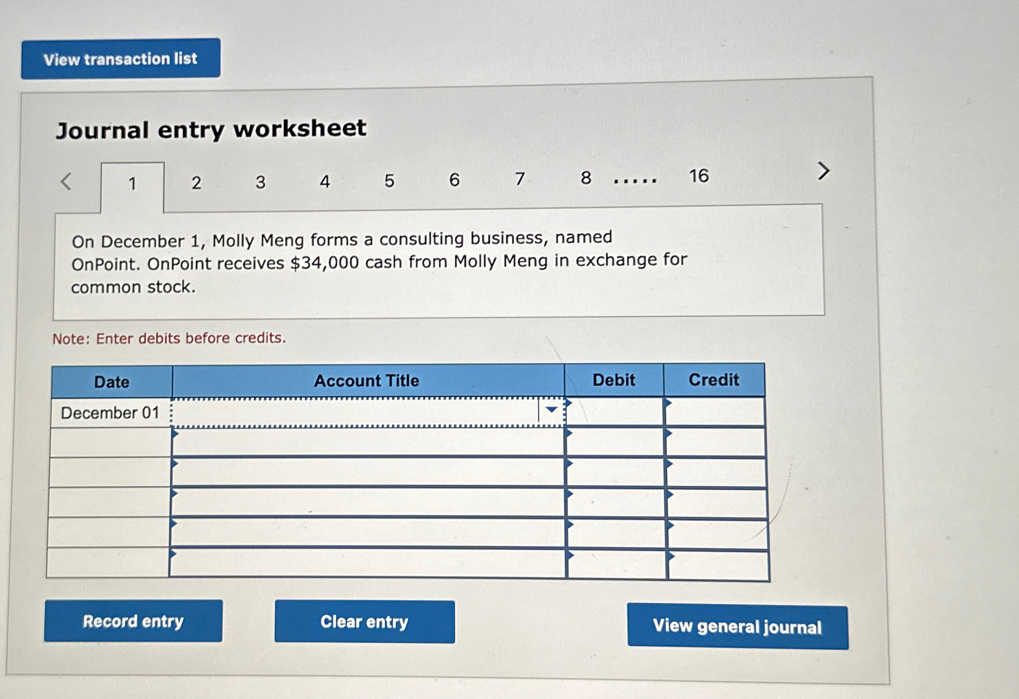Open View general journal
This screenshot has width=1019, height=699.
click(737, 627)
